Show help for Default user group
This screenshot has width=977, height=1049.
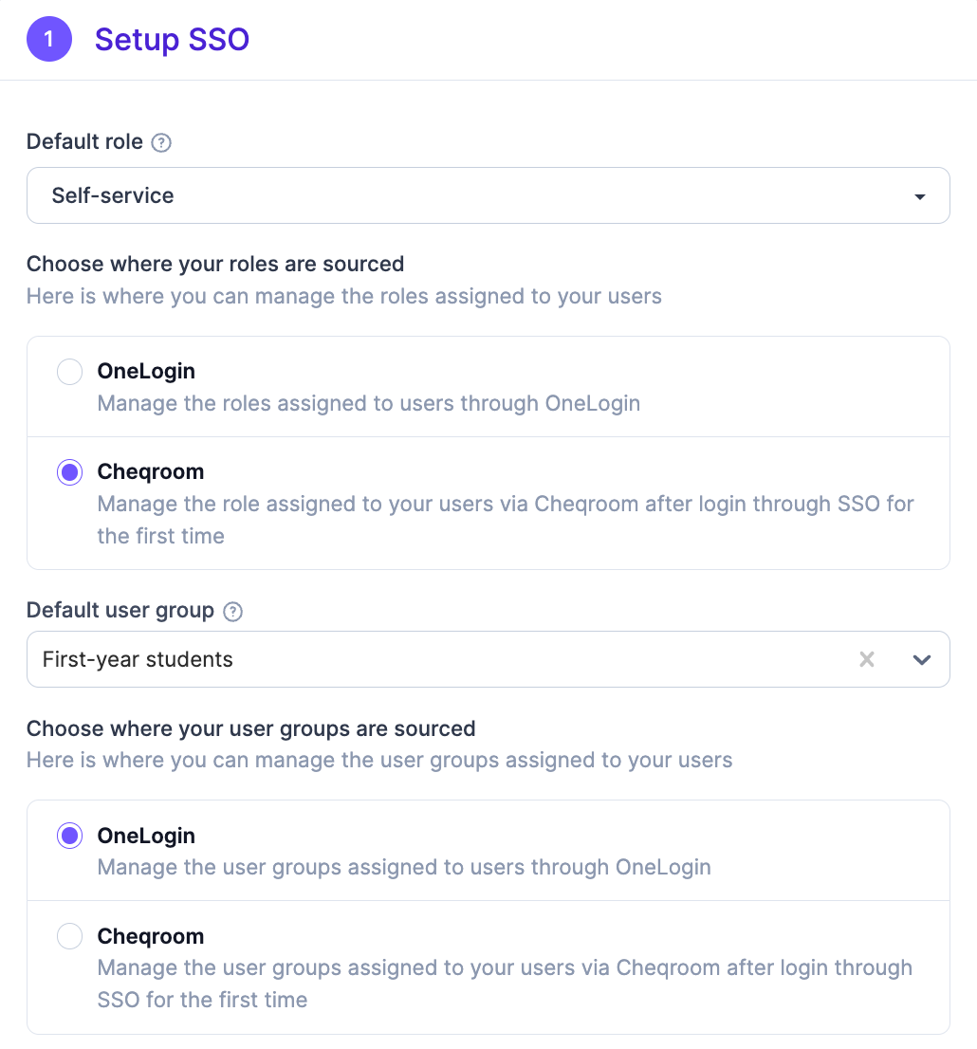[x=233, y=612]
